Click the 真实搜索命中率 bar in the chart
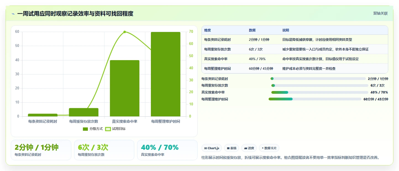The image size is (399, 171). point(125,88)
